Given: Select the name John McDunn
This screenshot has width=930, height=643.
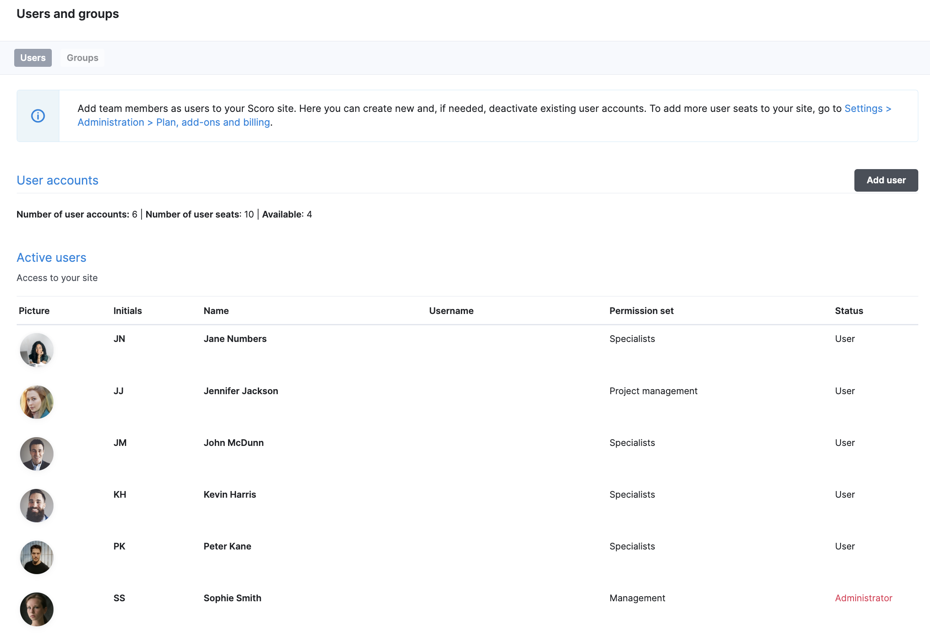Looking at the screenshot, I should [234, 443].
